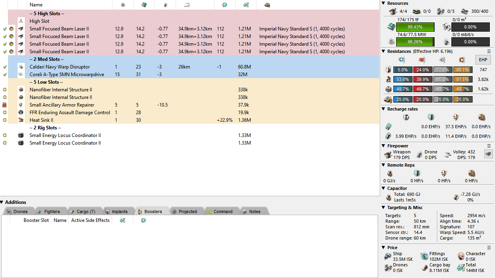Click the EM resistance icon in the Resistances header
Image resolution: width=495 pixels, height=278 pixels.
coord(402,60)
